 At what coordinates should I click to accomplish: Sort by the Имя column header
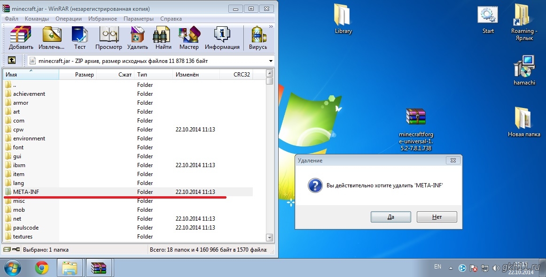[31, 75]
